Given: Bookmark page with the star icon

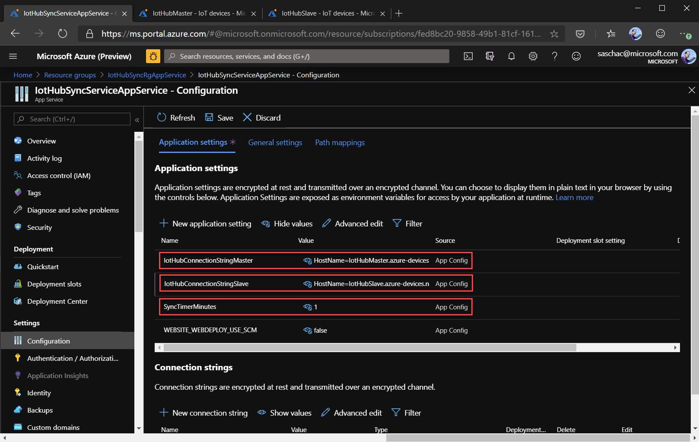Looking at the screenshot, I should click(554, 34).
